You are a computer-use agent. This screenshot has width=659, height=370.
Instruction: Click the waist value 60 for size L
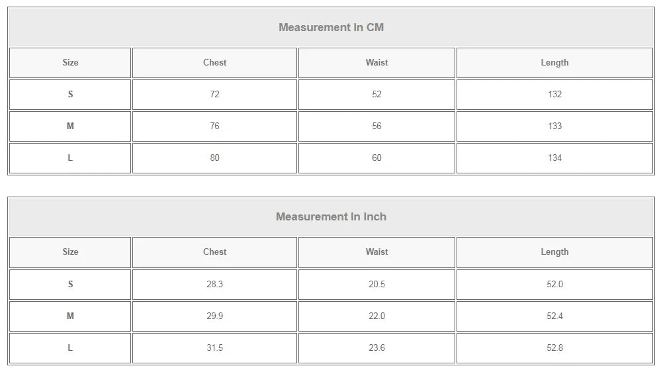pos(376,158)
